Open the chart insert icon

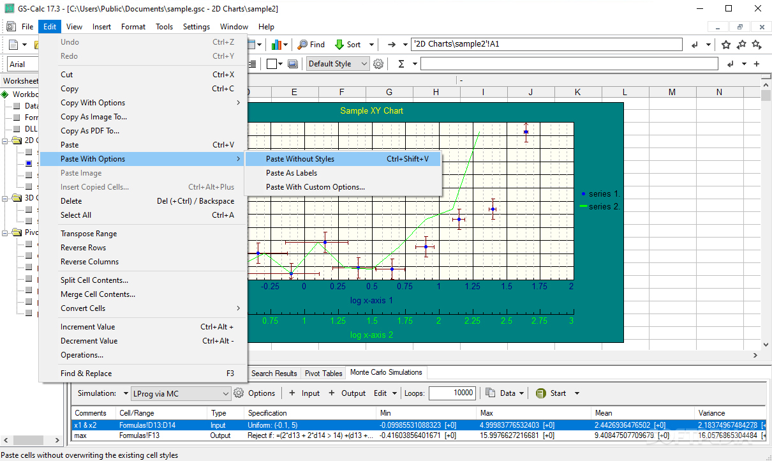point(276,45)
